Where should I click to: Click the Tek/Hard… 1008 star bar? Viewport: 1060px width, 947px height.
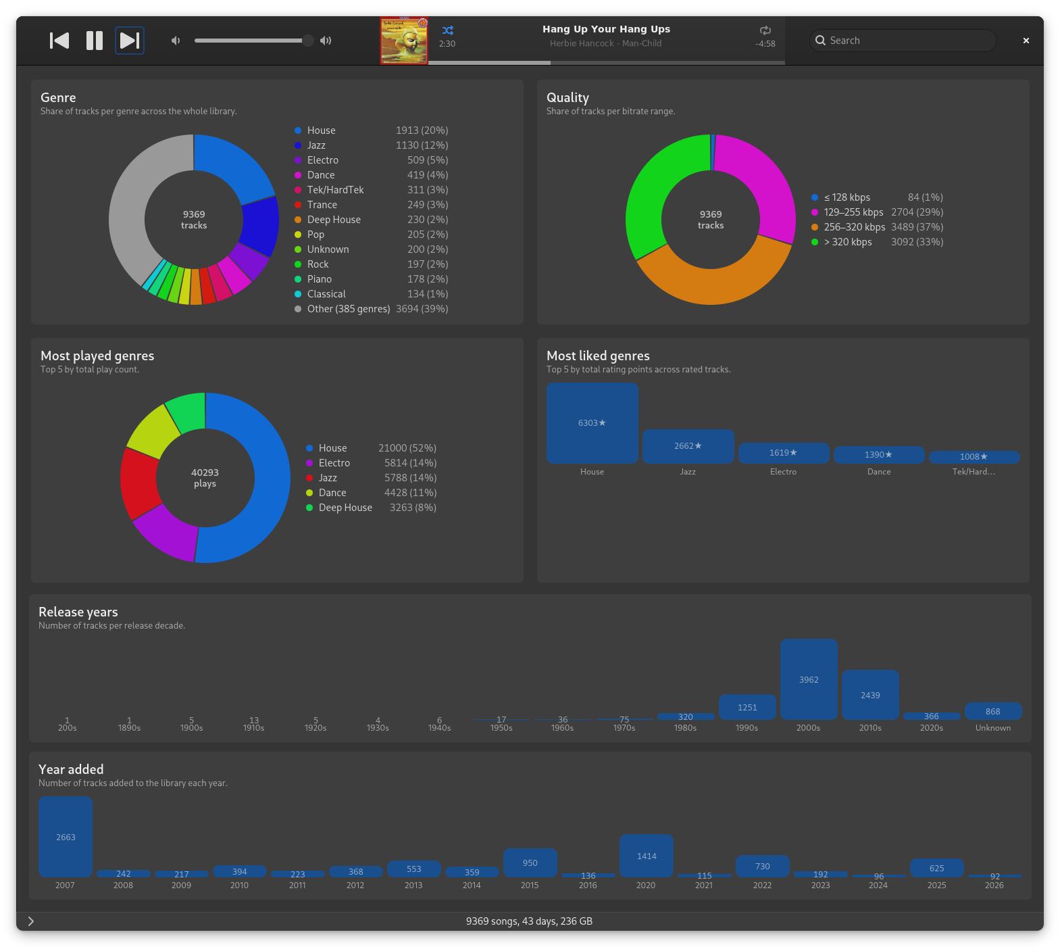pos(974,457)
